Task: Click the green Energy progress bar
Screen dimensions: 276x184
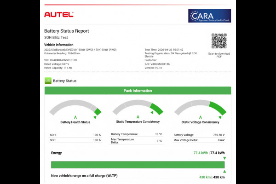Action: click(138, 165)
